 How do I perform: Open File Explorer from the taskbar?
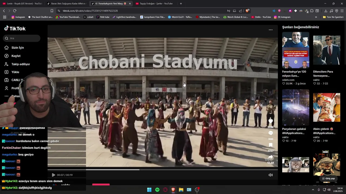point(181,190)
